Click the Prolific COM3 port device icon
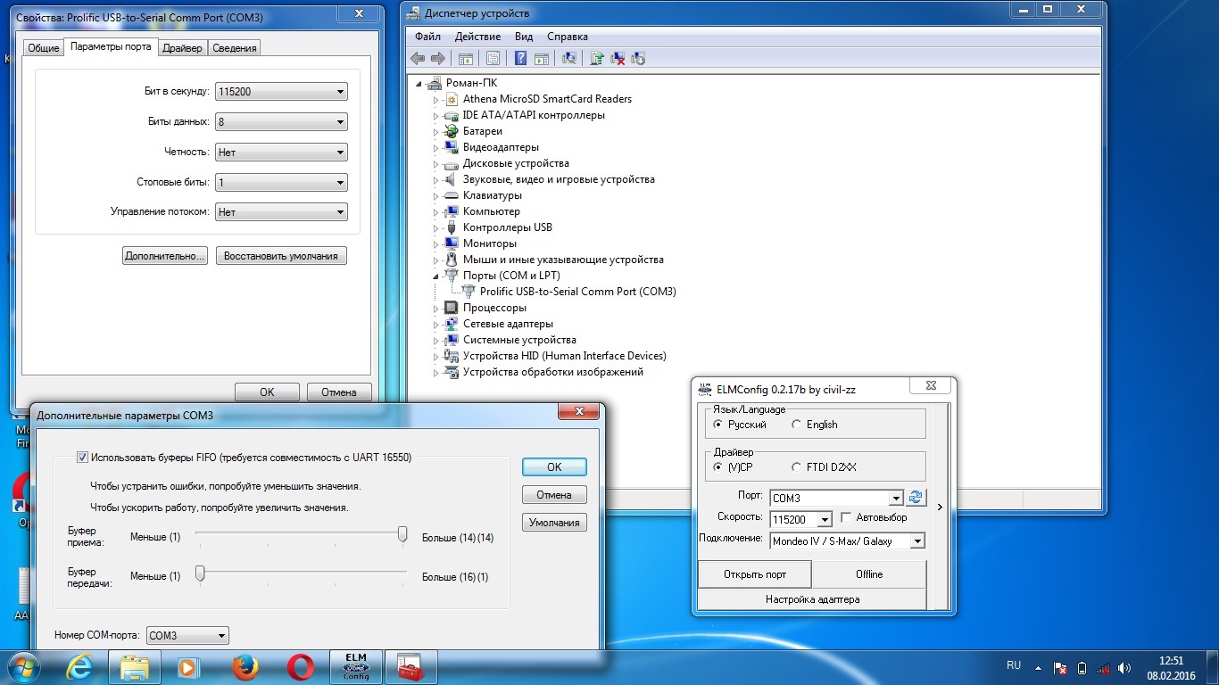1219x685 pixels. [x=469, y=292]
